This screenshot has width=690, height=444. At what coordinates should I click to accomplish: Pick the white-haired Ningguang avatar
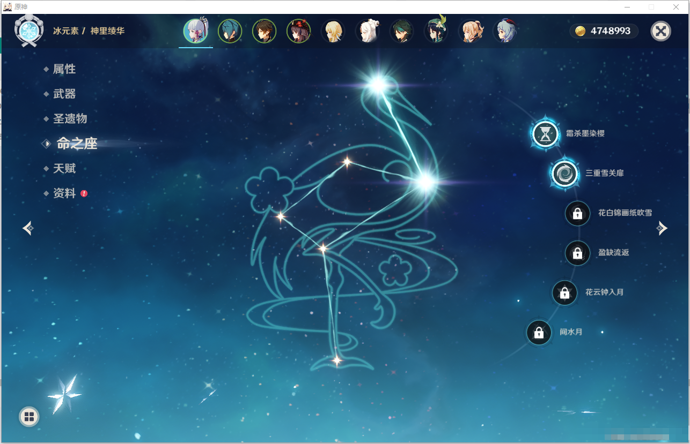pyautogui.click(x=368, y=31)
